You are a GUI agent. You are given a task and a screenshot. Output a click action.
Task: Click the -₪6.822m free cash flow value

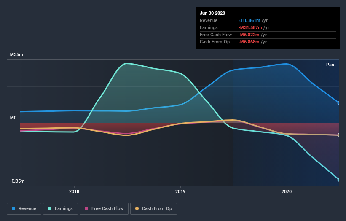(249, 35)
